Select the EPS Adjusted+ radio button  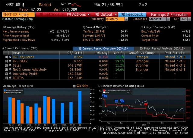(10, 57)
